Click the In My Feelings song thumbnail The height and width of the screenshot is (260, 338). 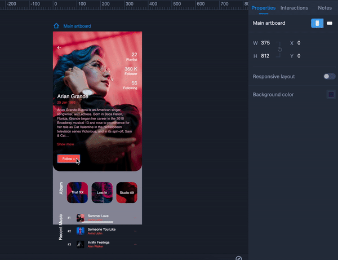click(x=81, y=244)
